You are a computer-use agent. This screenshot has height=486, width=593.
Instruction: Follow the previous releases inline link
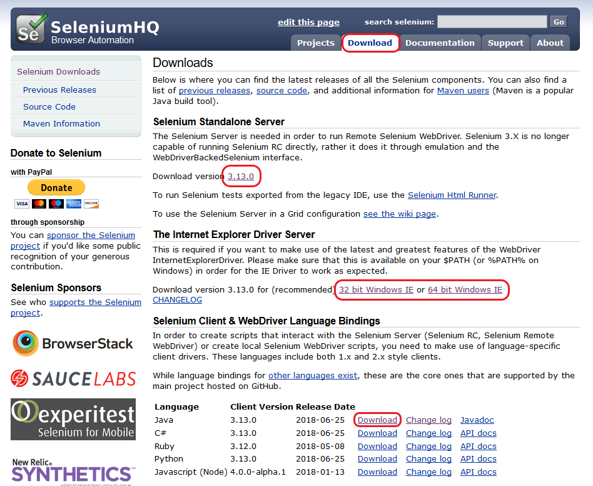click(x=215, y=91)
